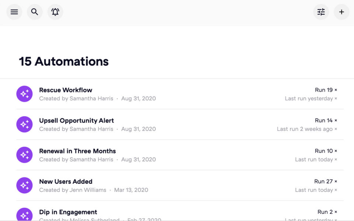Click the 15 Automations heading
Viewport: 354px width, 221px height.
[x=64, y=61]
